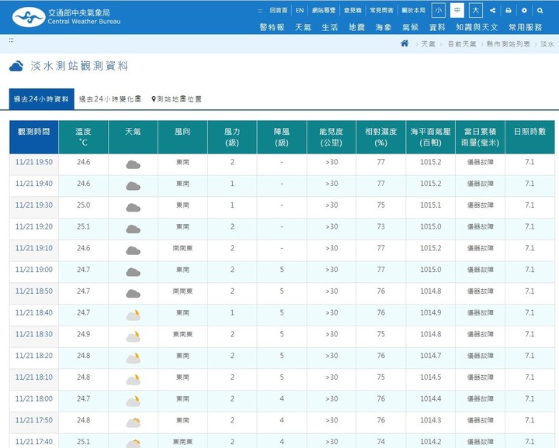Click partly cloudy icon in 18:20 row
The width and height of the screenshot is (559, 448).
pyautogui.click(x=133, y=358)
